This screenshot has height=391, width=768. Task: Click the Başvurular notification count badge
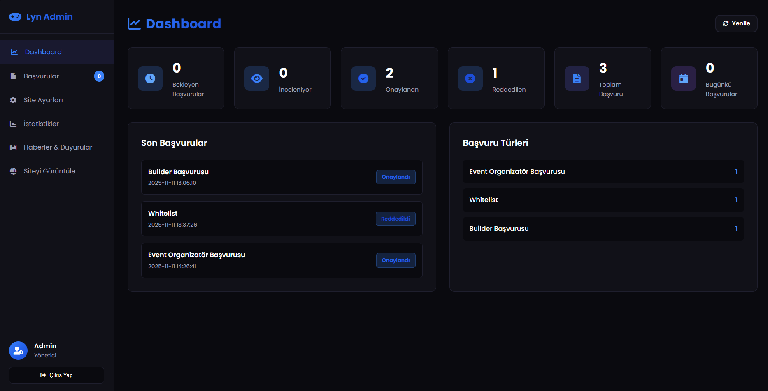[x=99, y=76]
